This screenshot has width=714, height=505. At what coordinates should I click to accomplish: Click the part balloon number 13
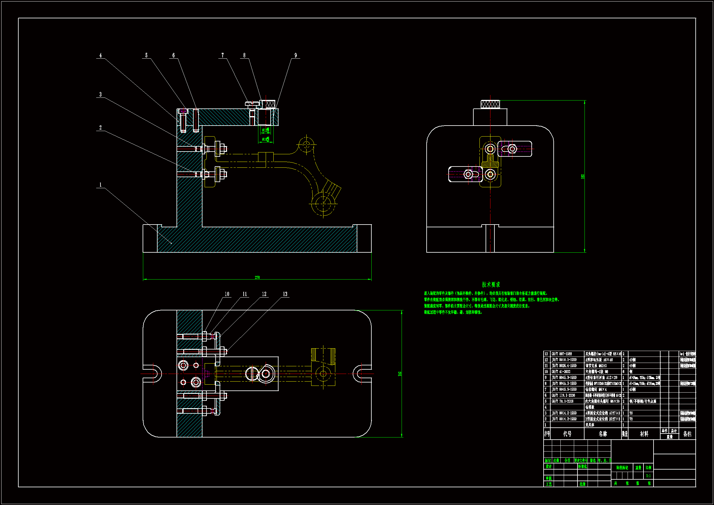coord(285,294)
